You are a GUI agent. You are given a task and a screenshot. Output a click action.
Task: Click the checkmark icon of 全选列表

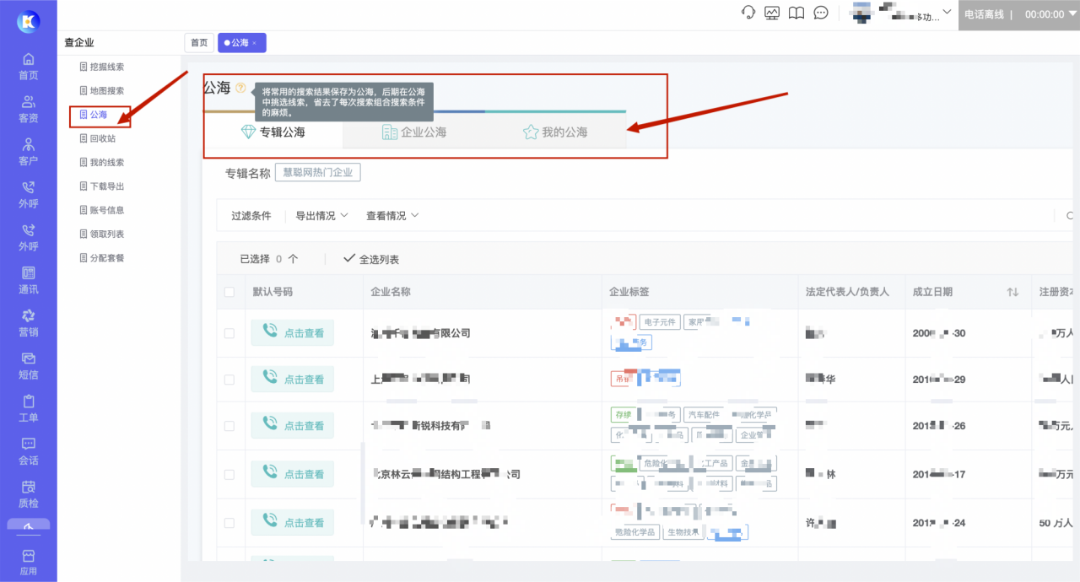(x=349, y=259)
